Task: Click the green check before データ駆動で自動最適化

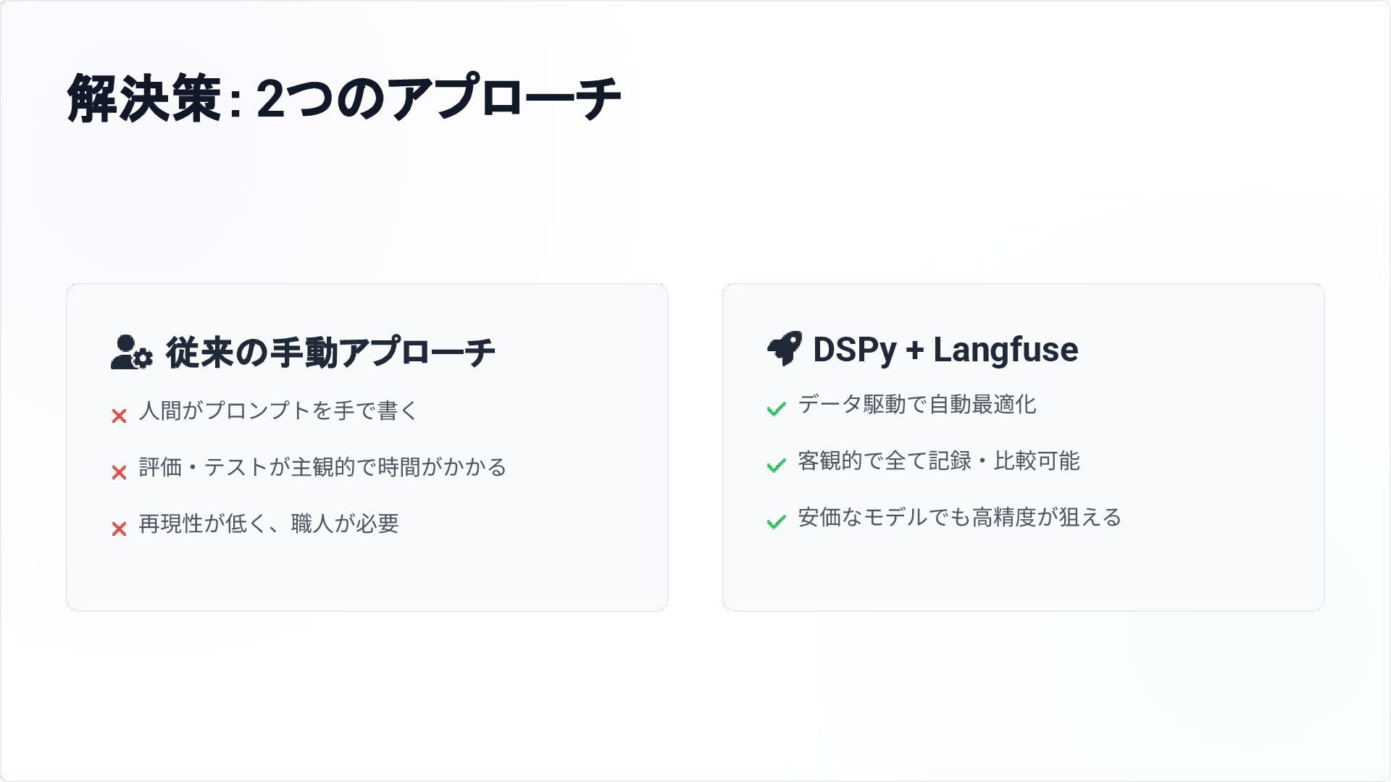Action: coord(776,409)
